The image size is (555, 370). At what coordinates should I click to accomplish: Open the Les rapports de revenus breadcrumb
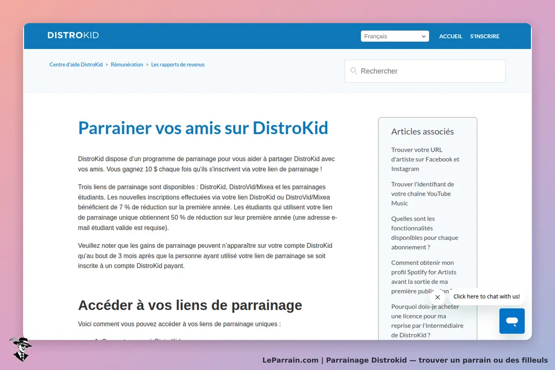tap(178, 65)
